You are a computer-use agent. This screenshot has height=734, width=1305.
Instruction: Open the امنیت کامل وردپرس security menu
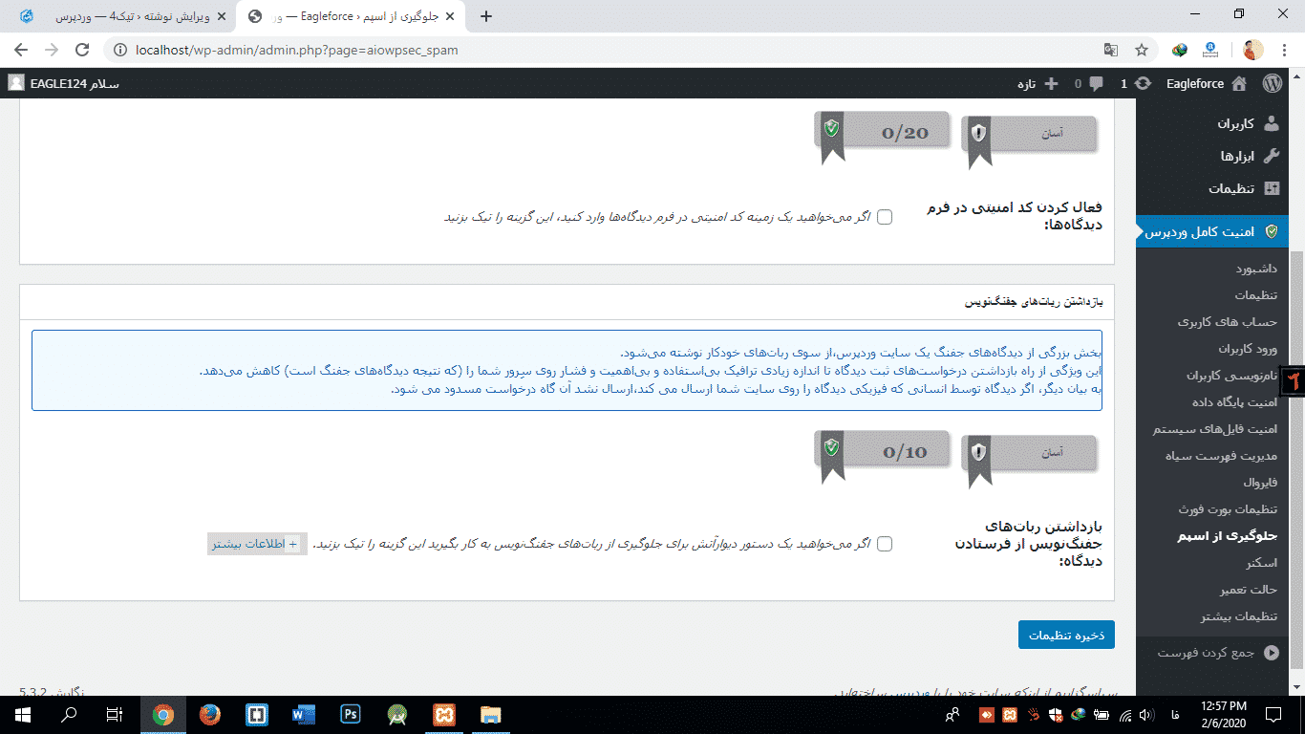(1212, 231)
